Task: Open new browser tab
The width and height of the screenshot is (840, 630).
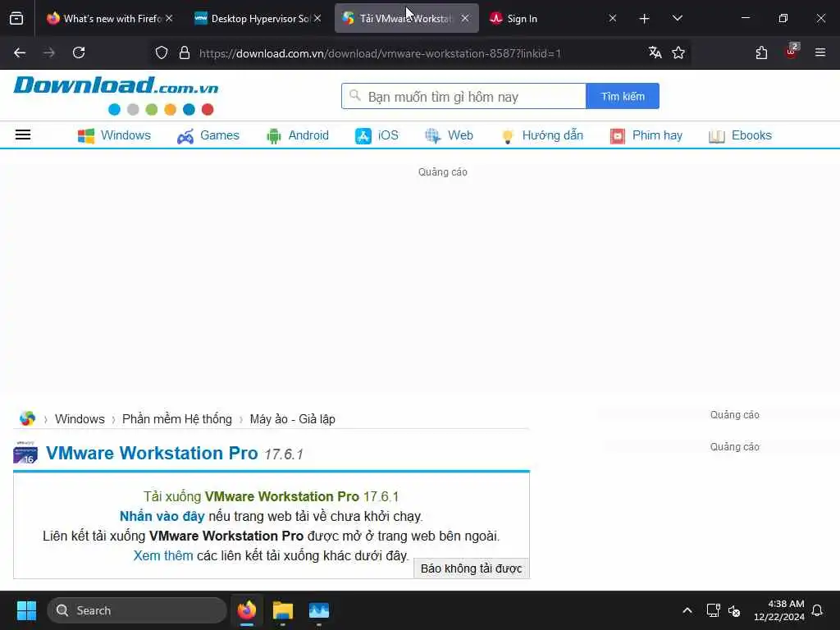Action: point(644,19)
